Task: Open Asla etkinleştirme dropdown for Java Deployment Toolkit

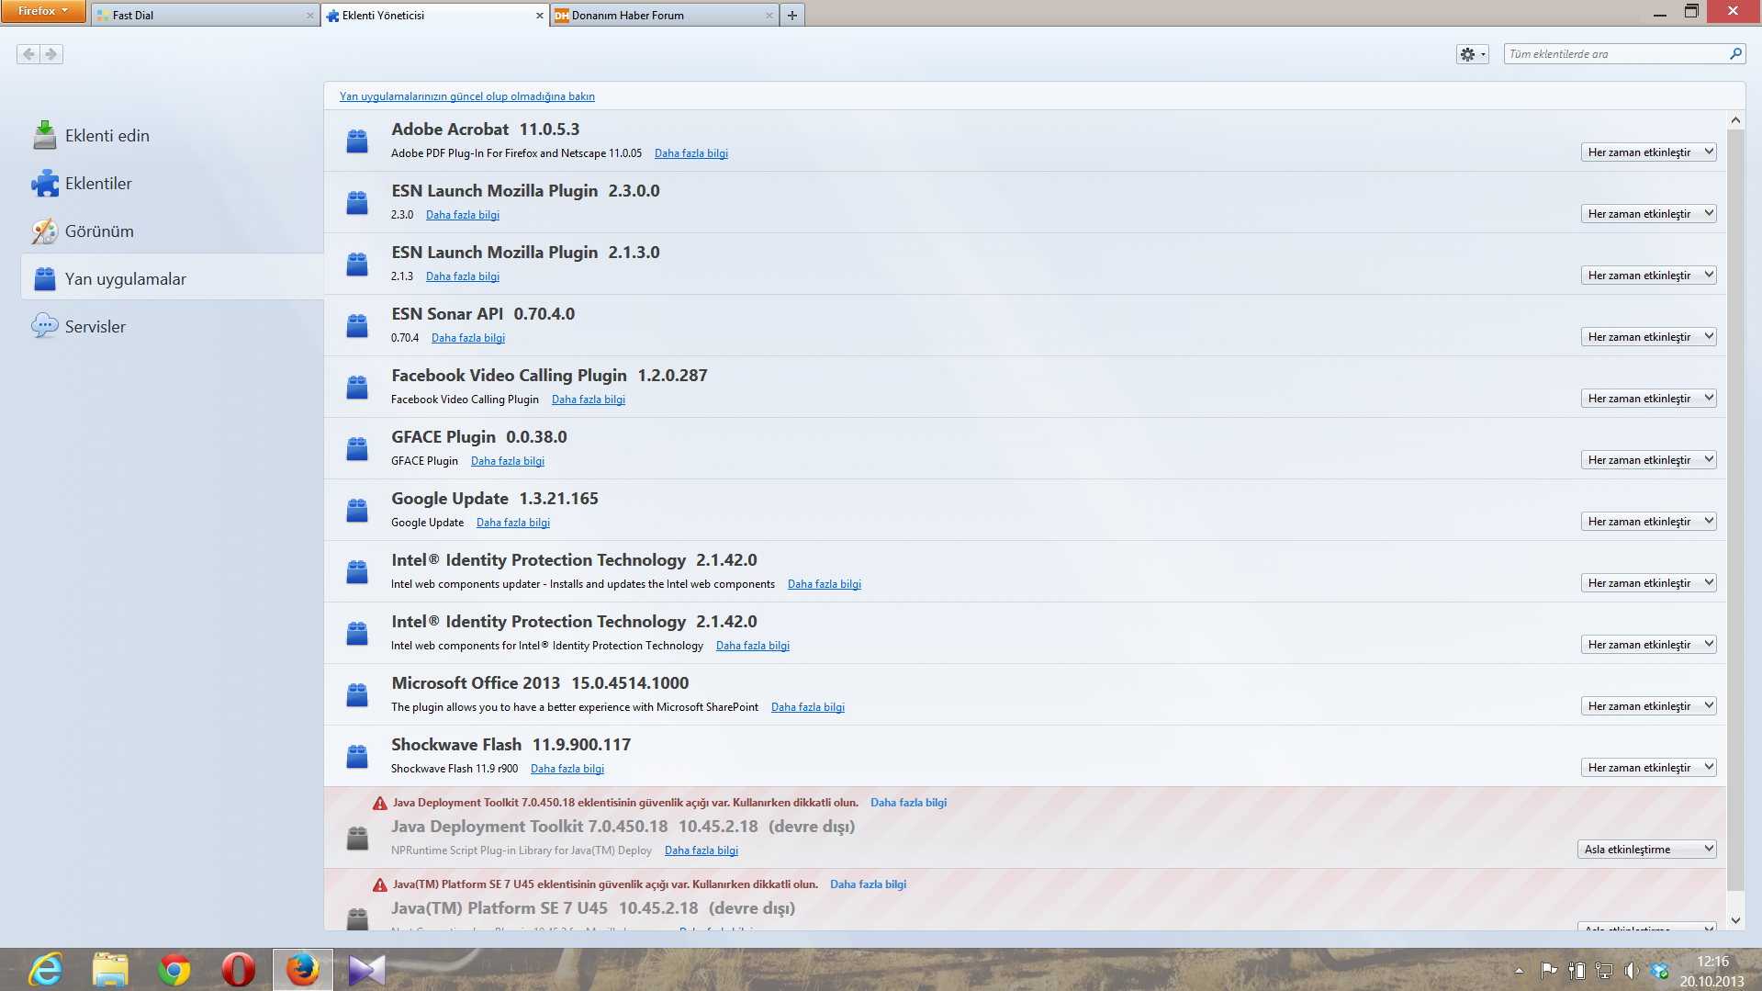Action: 1647,850
